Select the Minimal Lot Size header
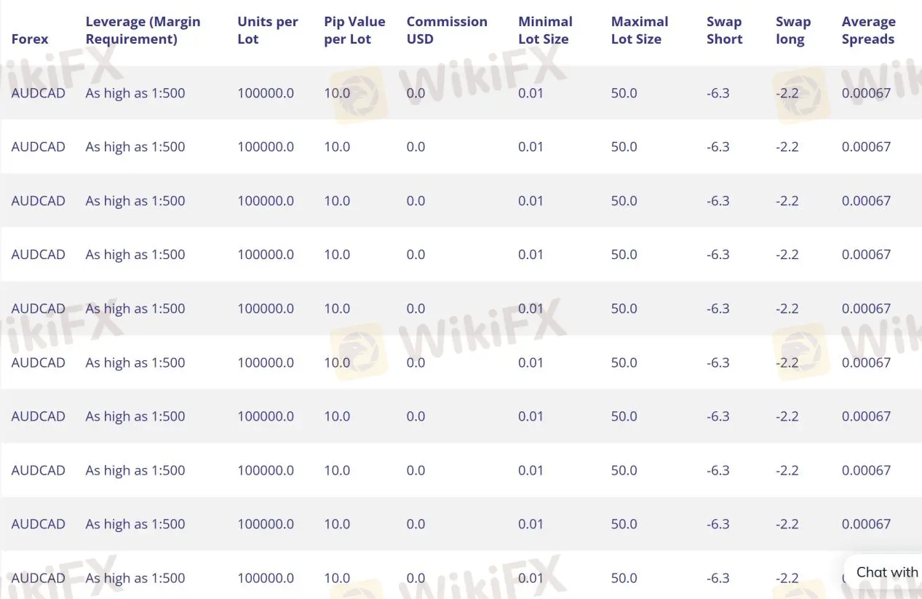 click(545, 31)
